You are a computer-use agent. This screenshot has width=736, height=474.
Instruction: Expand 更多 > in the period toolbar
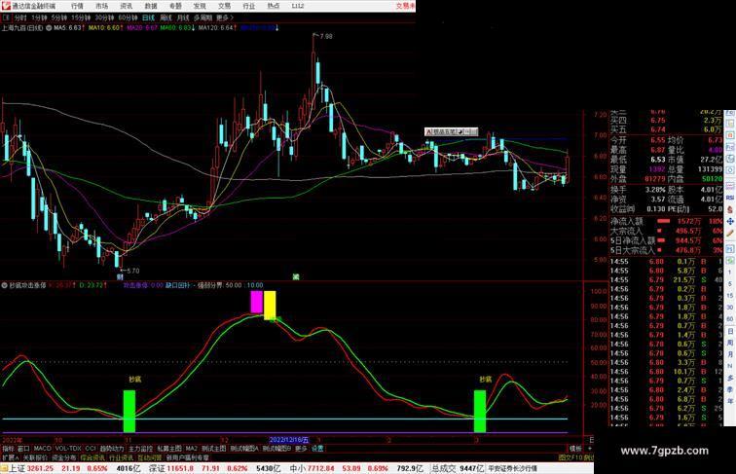click(224, 18)
